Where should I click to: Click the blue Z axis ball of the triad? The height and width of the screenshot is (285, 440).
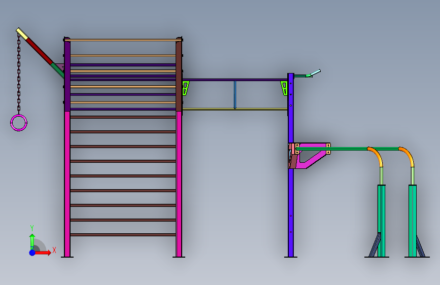pos(32,253)
